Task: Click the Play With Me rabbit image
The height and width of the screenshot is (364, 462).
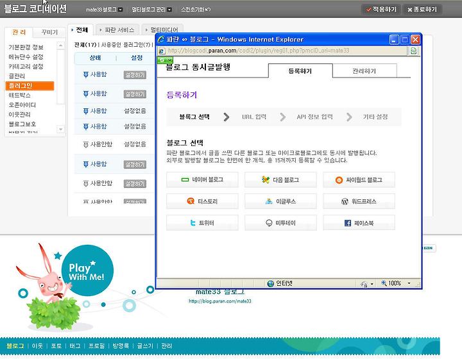Action: click(x=65, y=286)
